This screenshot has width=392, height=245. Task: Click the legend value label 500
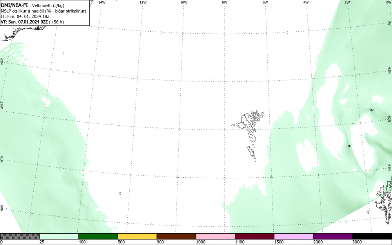tap(121, 242)
